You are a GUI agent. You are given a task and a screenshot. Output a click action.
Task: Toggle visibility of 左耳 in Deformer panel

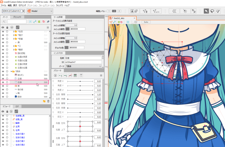click(x=3, y=126)
